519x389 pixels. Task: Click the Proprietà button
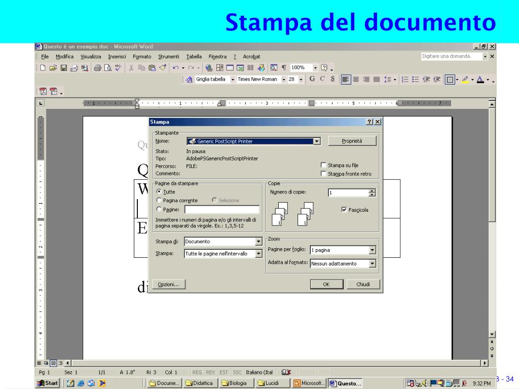click(352, 141)
